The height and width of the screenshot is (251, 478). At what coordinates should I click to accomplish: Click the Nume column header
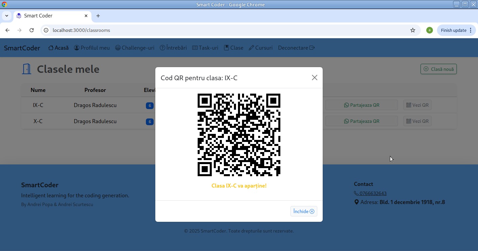[x=38, y=90]
